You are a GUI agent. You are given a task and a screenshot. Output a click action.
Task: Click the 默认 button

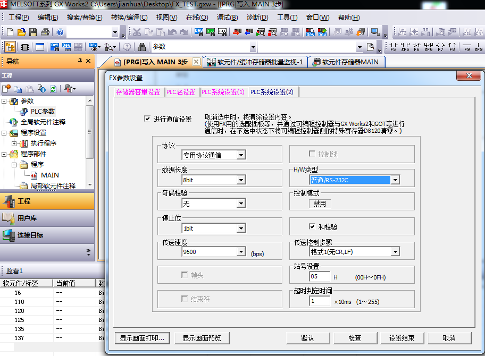[308, 338]
